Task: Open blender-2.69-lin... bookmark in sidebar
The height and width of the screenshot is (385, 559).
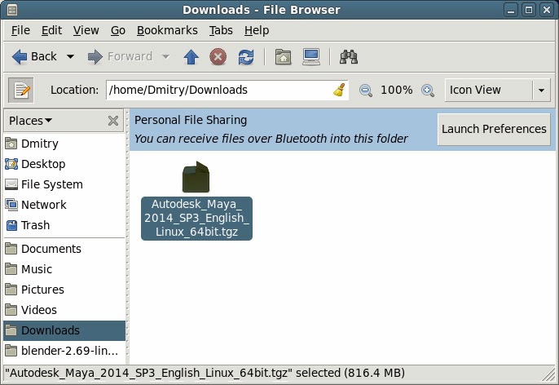Action: pos(64,351)
